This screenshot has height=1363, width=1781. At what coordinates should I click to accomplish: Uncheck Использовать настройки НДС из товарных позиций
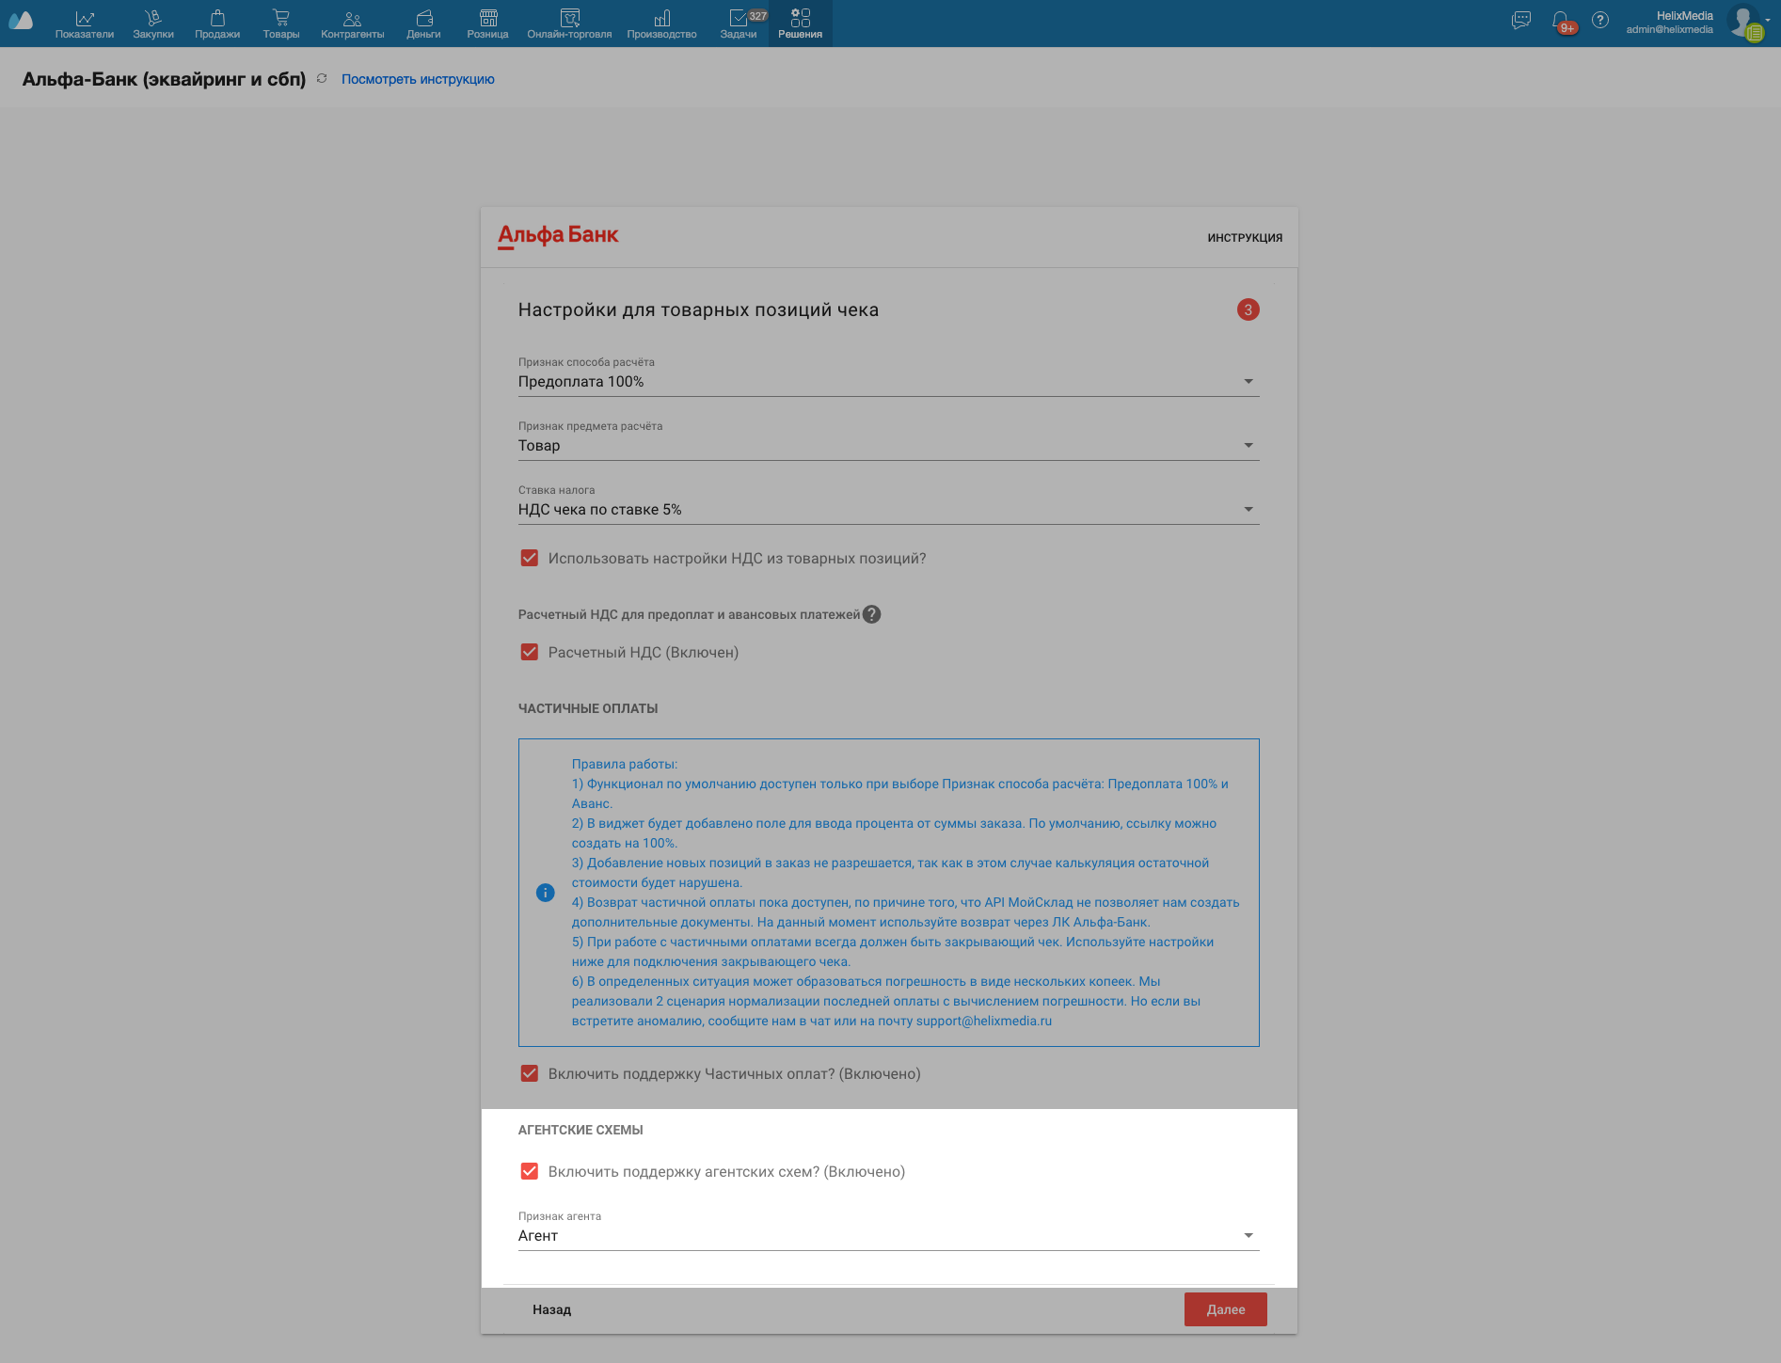point(530,558)
